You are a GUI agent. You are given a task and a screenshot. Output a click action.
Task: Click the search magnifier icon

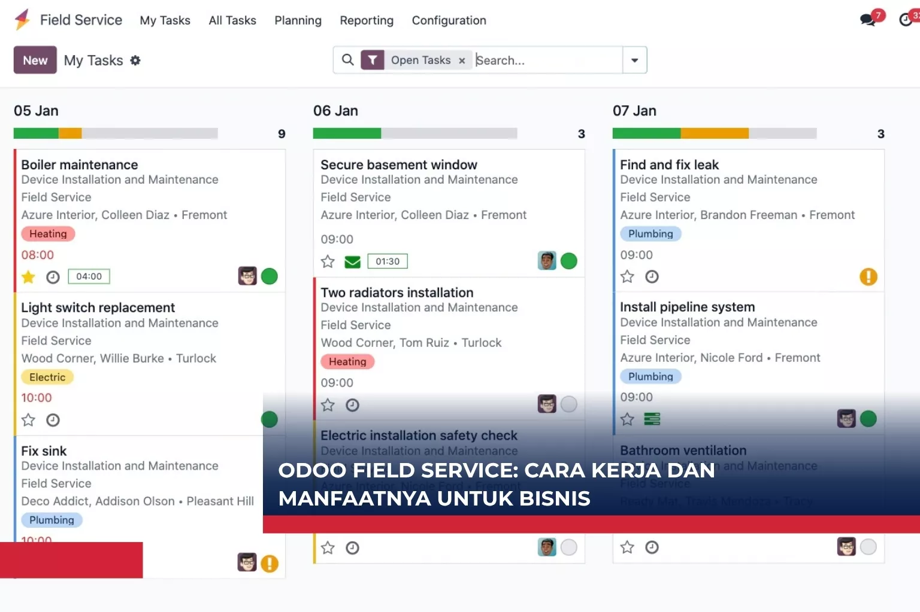click(x=347, y=60)
